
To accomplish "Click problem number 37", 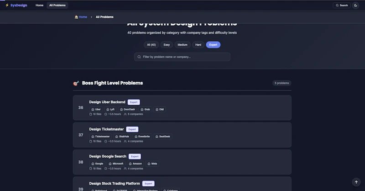I will click(81, 135).
